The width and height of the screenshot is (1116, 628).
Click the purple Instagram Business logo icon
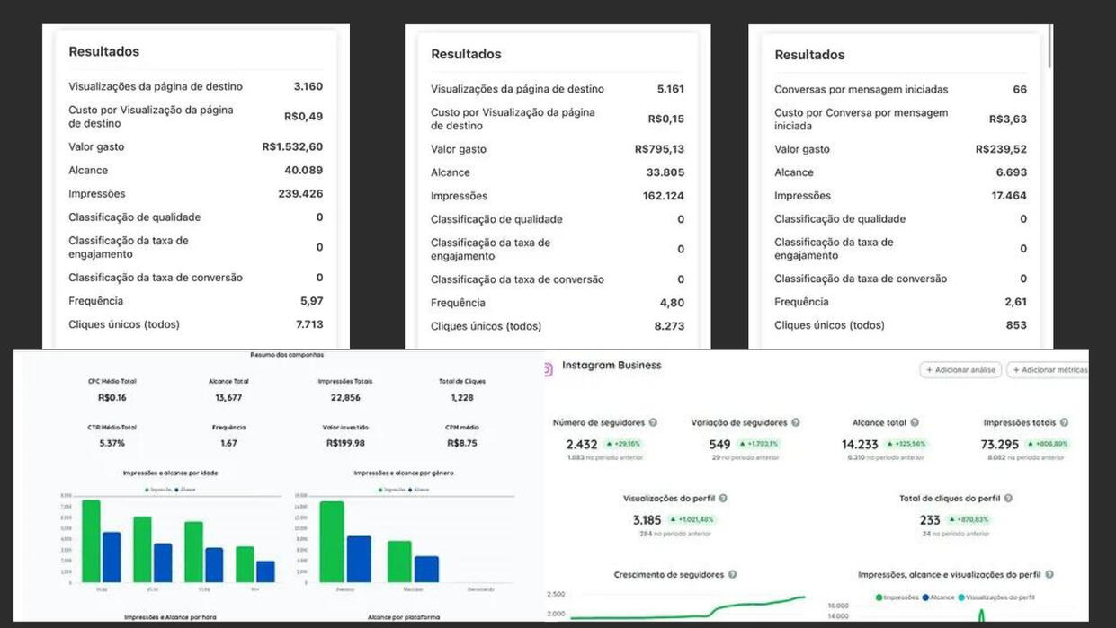click(x=548, y=368)
